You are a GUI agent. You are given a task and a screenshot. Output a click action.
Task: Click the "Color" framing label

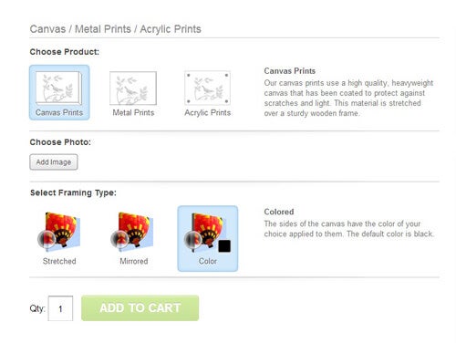pyautogui.click(x=208, y=261)
